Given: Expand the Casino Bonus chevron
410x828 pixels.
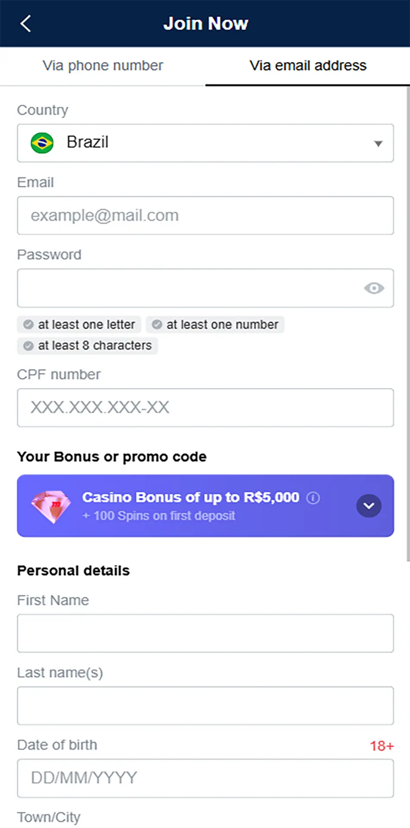Looking at the screenshot, I should pos(369,506).
